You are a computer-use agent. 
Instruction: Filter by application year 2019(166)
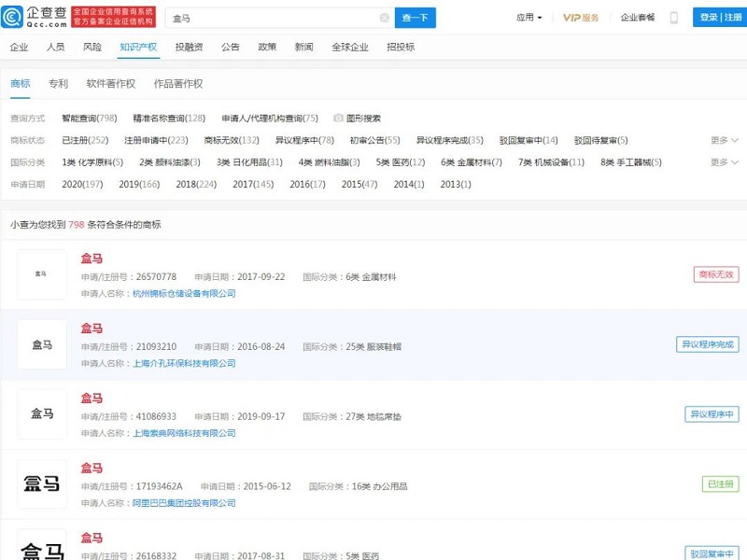(x=139, y=185)
